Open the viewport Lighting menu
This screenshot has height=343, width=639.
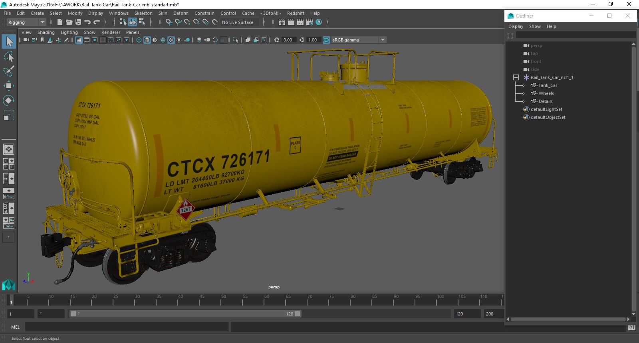69,32
